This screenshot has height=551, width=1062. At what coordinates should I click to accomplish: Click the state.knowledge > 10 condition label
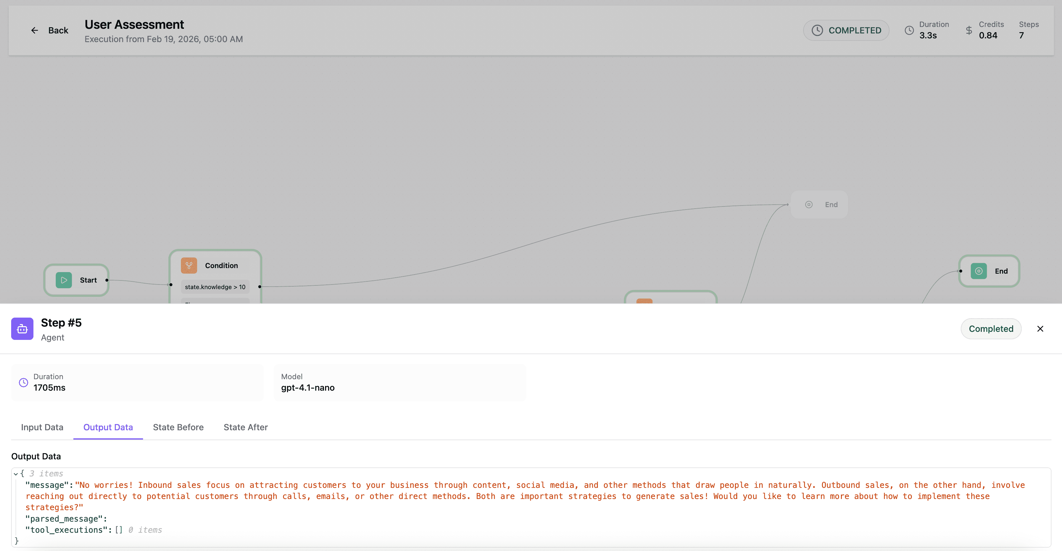pyautogui.click(x=215, y=286)
